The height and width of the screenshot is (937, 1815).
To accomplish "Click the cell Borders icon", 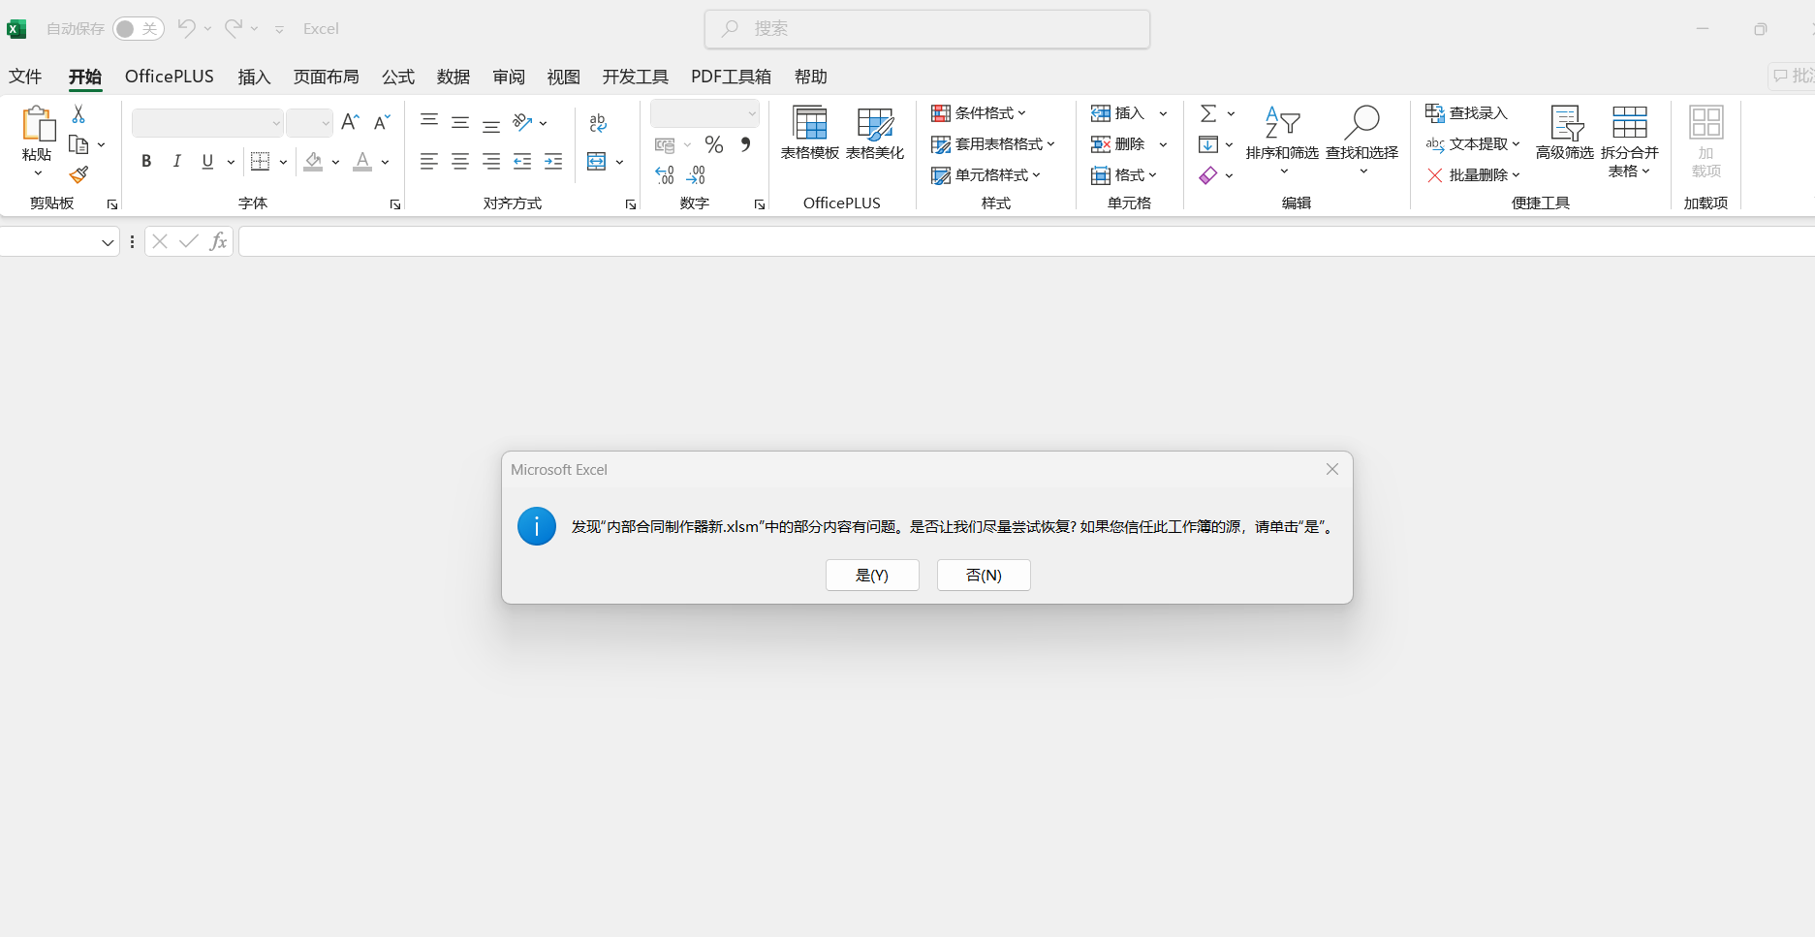I will [x=260, y=162].
